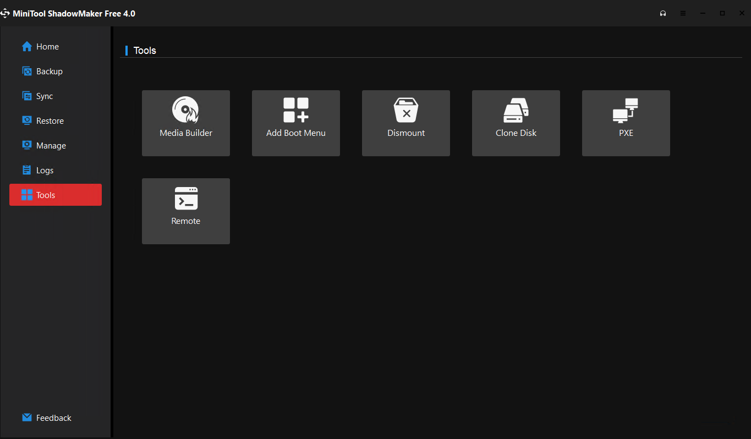This screenshot has width=751, height=439.
Task: Click the headset support icon in title bar
Action: click(x=663, y=14)
